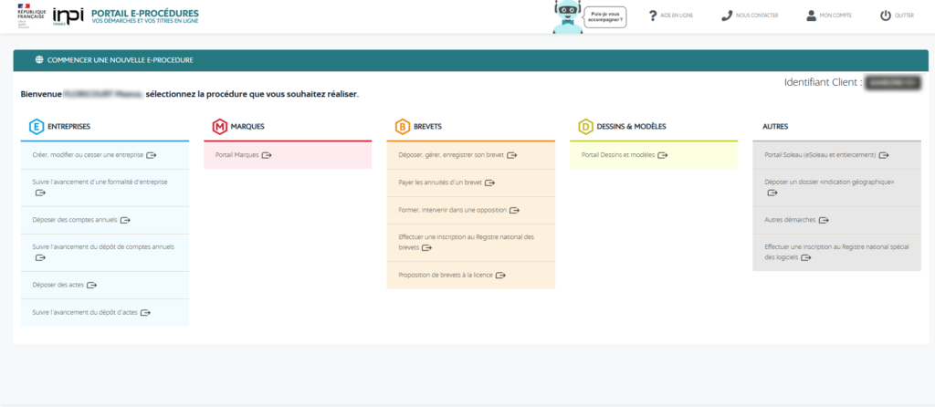Screen dimensions: 935x407
Task: Click the Entreprises hexagon E icon
Action: [36, 126]
